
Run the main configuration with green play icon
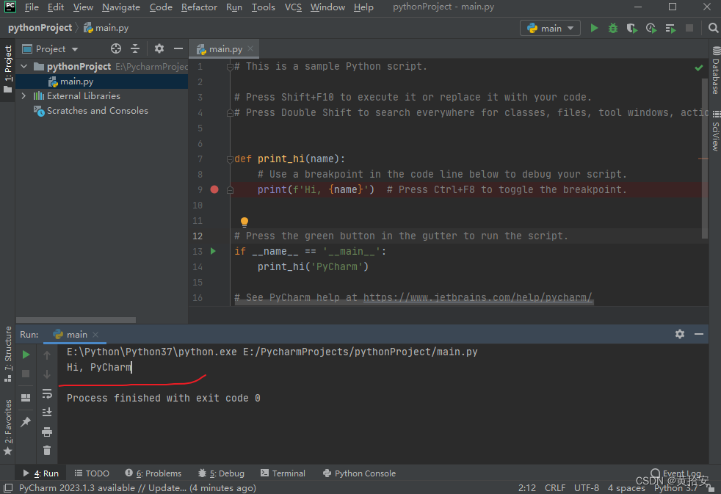pyautogui.click(x=594, y=28)
